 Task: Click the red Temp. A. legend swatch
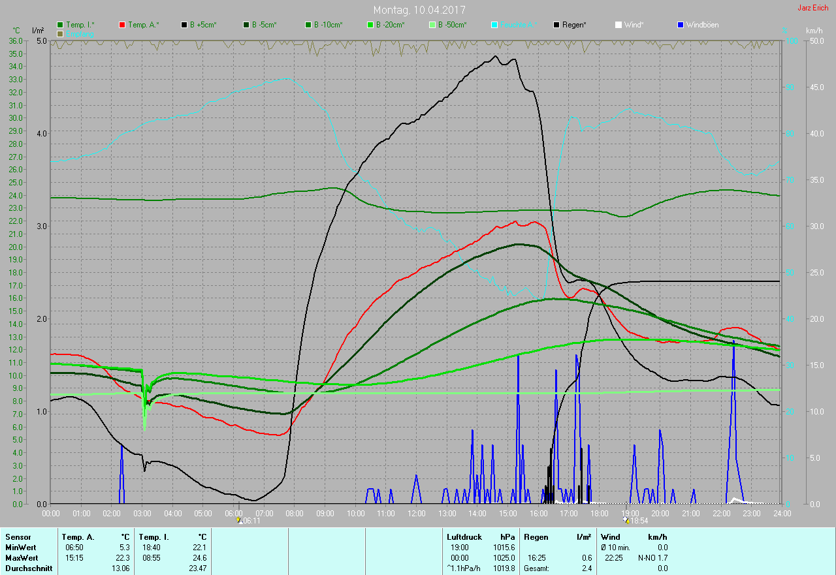123,25
